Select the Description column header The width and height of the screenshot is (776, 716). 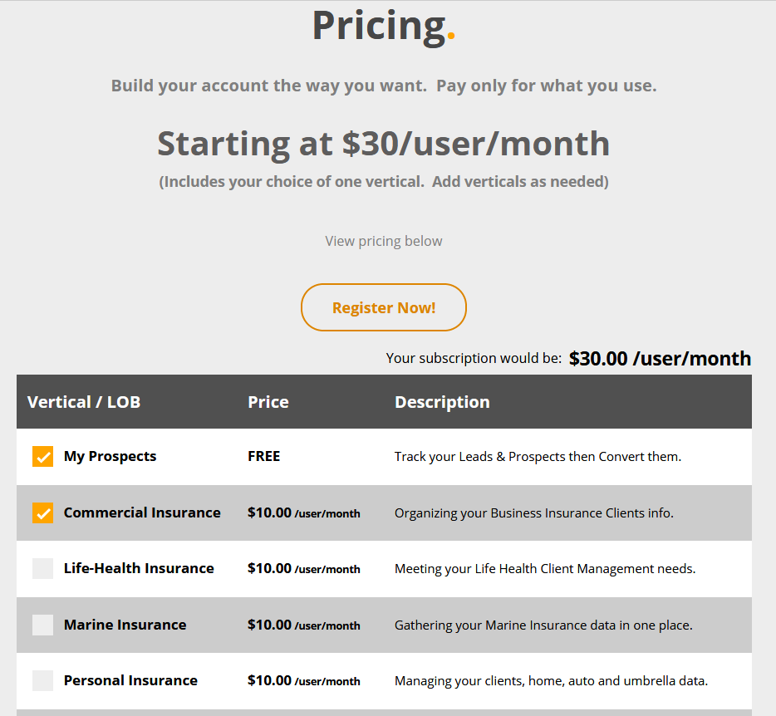coord(442,402)
